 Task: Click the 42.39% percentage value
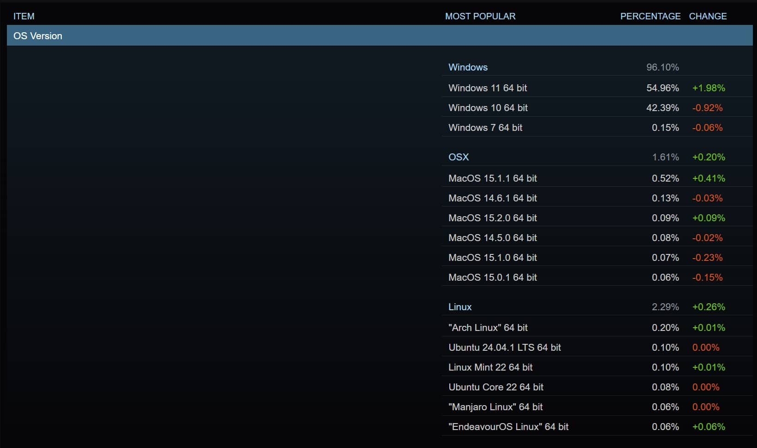[x=662, y=107]
